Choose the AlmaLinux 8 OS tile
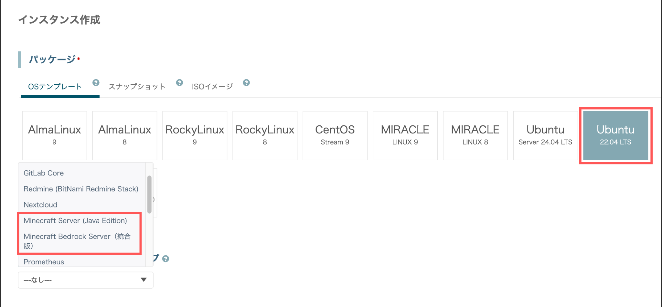Image resolution: width=662 pixels, height=307 pixels. point(125,135)
